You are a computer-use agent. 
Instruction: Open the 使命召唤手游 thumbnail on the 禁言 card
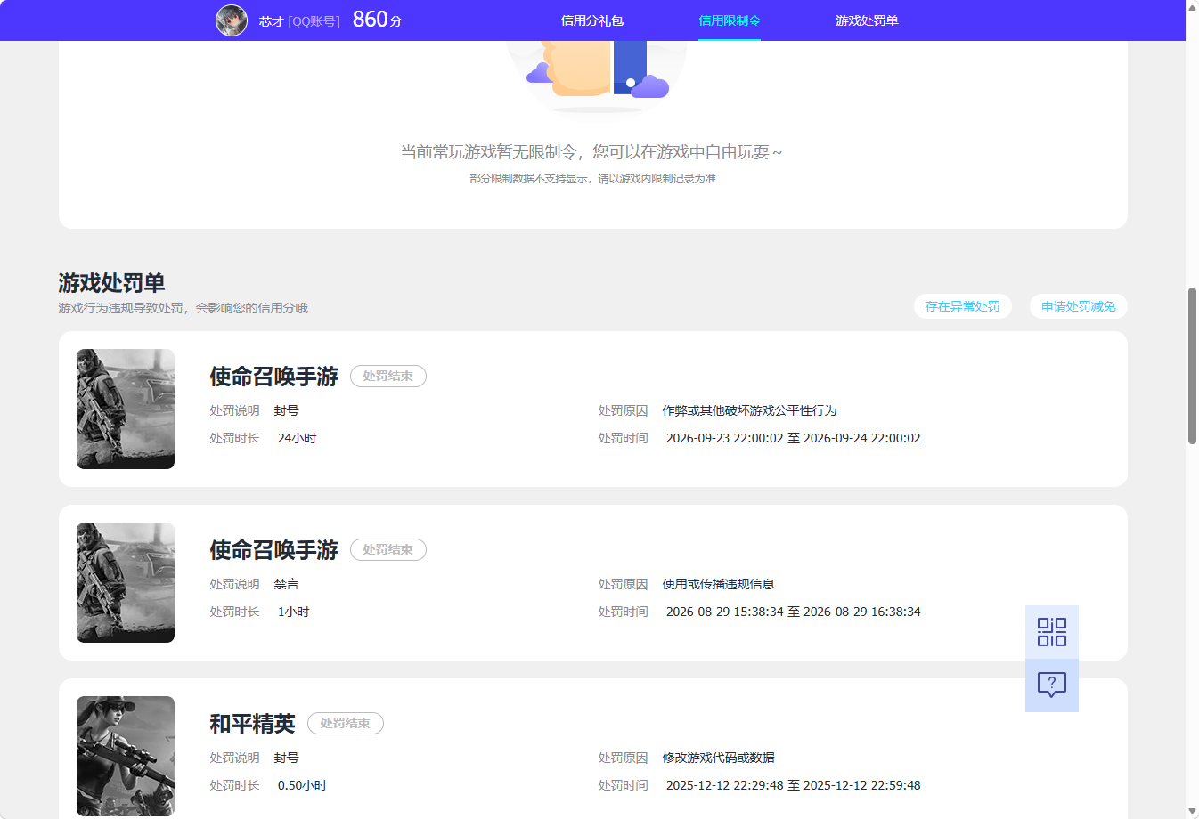pyautogui.click(x=126, y=583)
